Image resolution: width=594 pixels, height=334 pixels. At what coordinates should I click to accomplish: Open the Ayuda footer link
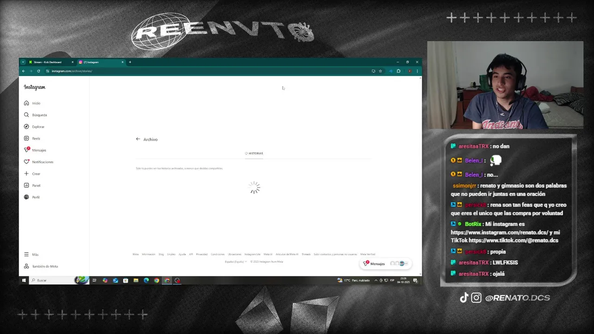182,254
